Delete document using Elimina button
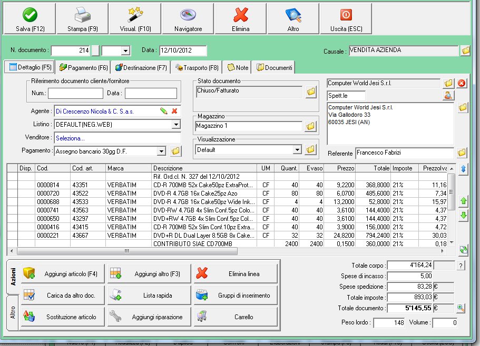The height and width of the screenshot is (346, 480). coord(241,19)
